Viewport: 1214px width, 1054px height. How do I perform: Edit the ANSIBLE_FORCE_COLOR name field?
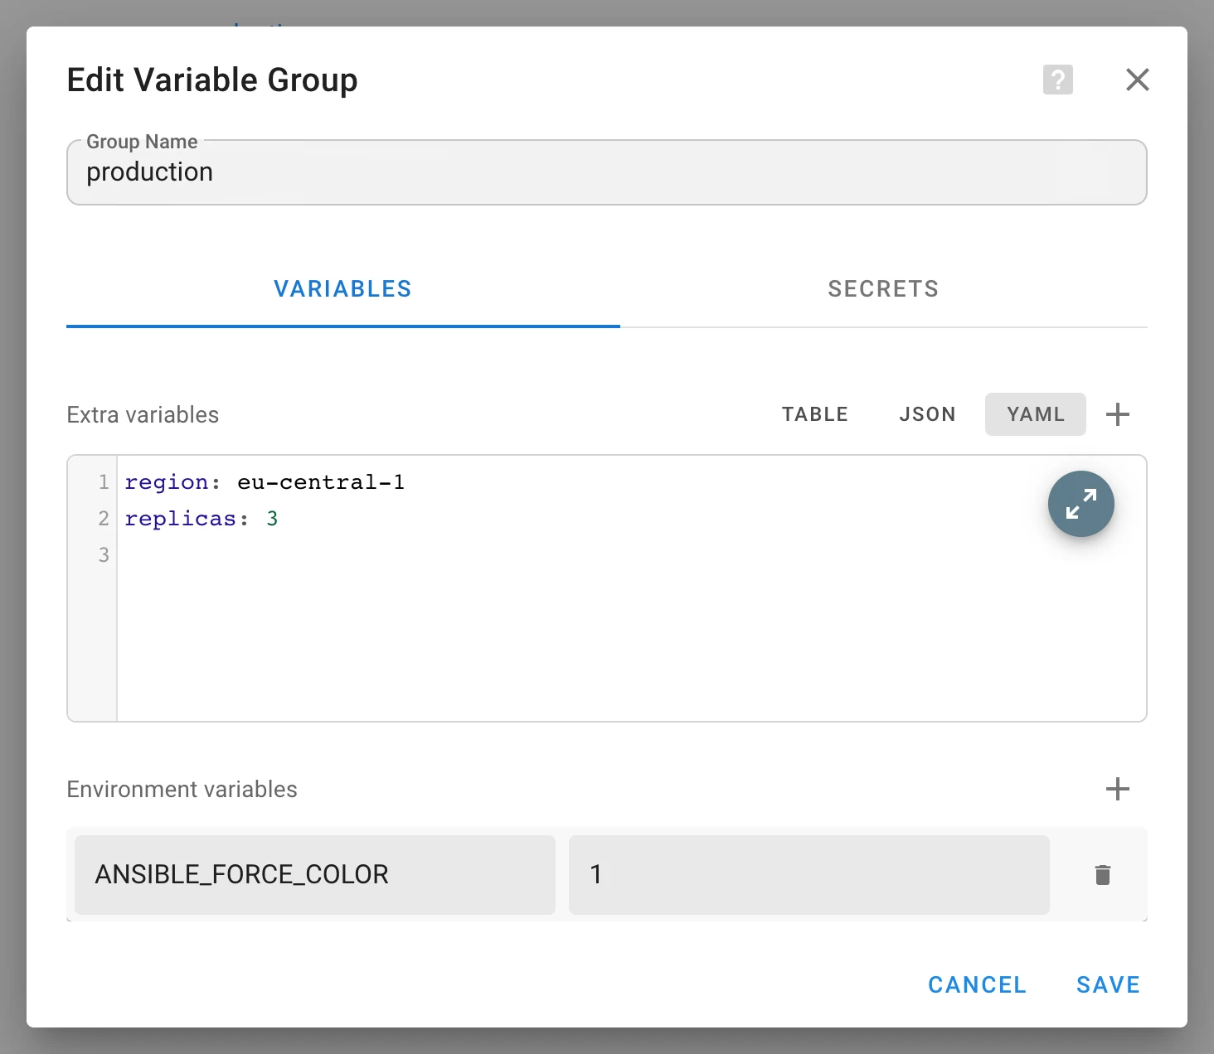coord(315,875)
